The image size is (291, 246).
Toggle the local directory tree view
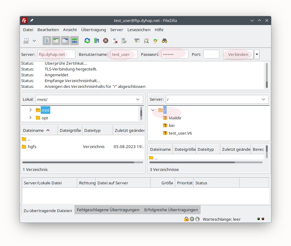(56, 41)
